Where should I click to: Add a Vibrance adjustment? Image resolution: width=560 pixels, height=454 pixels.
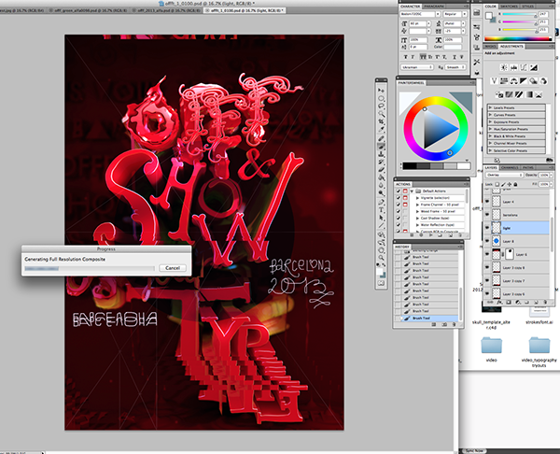coord(495,81)
